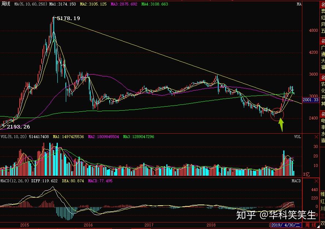Click the VOL label in the volume panel

[x=297, y=137]
